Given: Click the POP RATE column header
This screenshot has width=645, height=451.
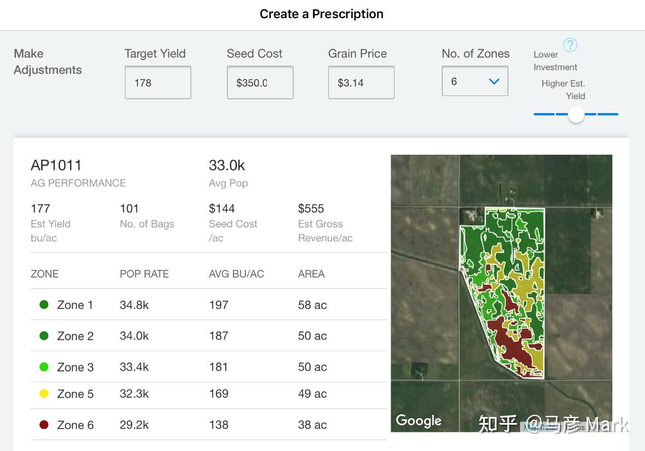Looking at the screenshot, I should coord(144,274).
